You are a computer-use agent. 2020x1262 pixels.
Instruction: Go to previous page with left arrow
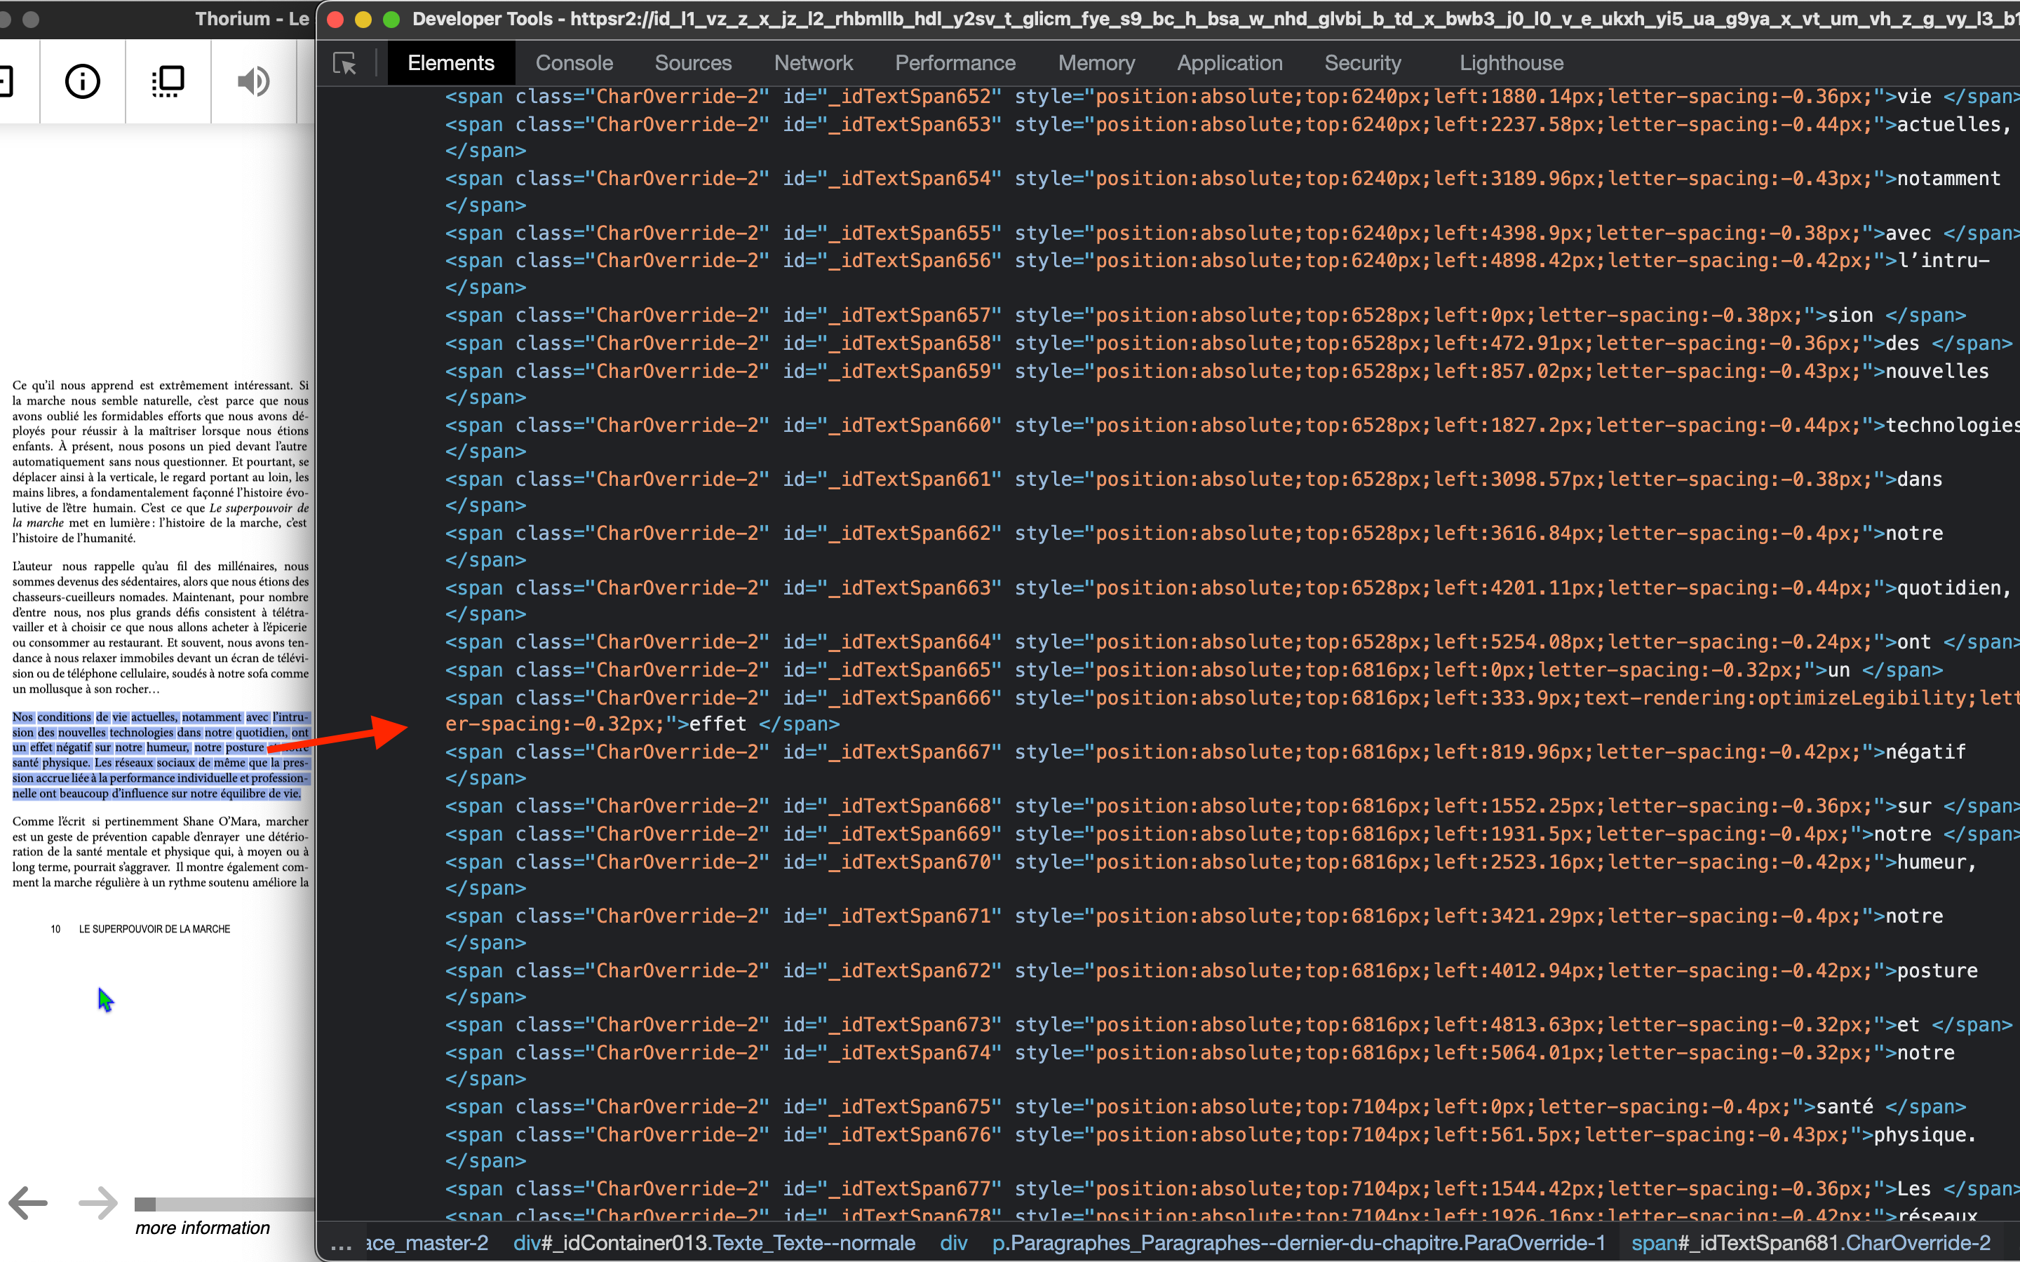pos(28,1202)
